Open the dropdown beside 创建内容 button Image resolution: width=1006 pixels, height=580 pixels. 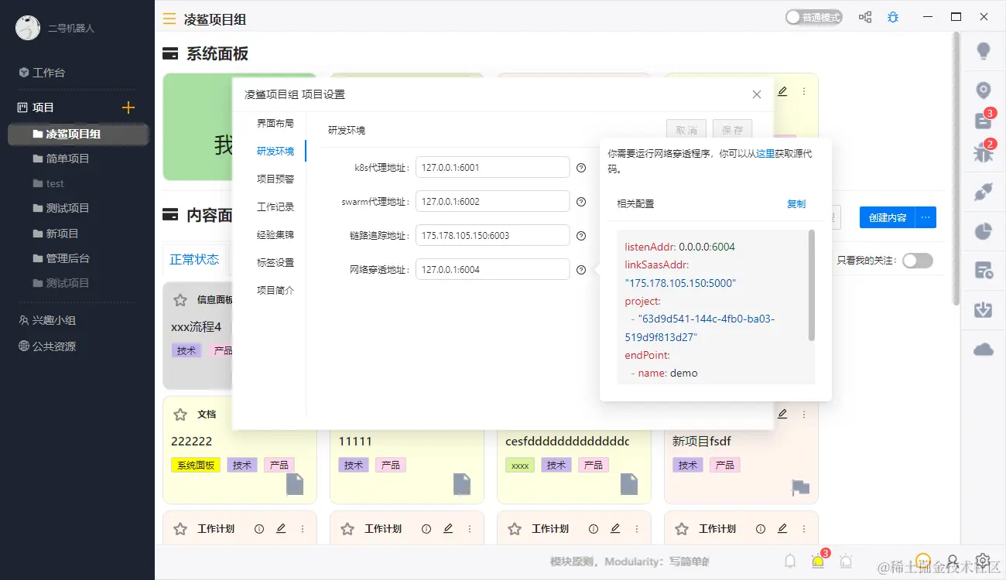[x=926, y=217]
